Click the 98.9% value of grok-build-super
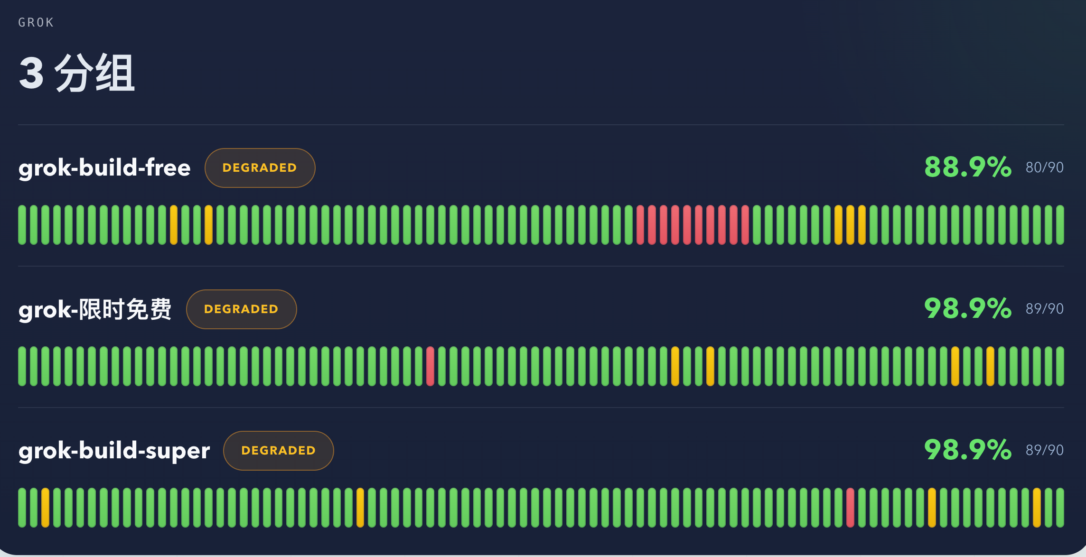The height and width of the screenshot is (557, 1086). 968,450
